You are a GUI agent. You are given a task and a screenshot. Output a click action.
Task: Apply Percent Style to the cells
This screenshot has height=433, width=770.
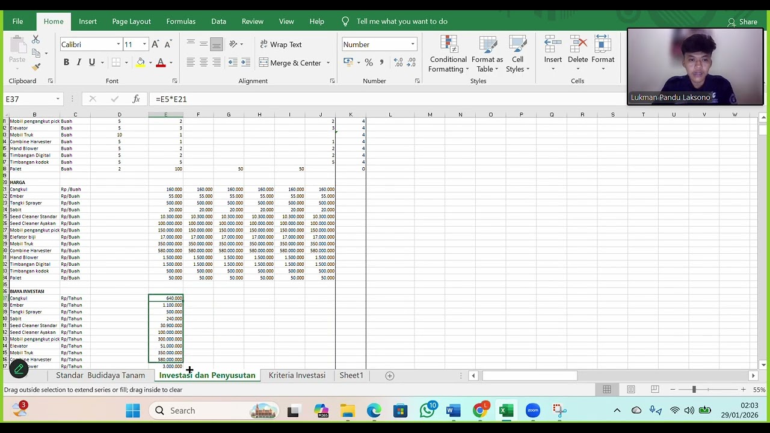coord(369,63)
